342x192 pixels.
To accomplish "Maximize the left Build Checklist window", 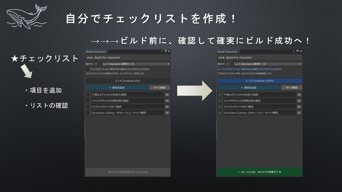I will coord(166,51).
